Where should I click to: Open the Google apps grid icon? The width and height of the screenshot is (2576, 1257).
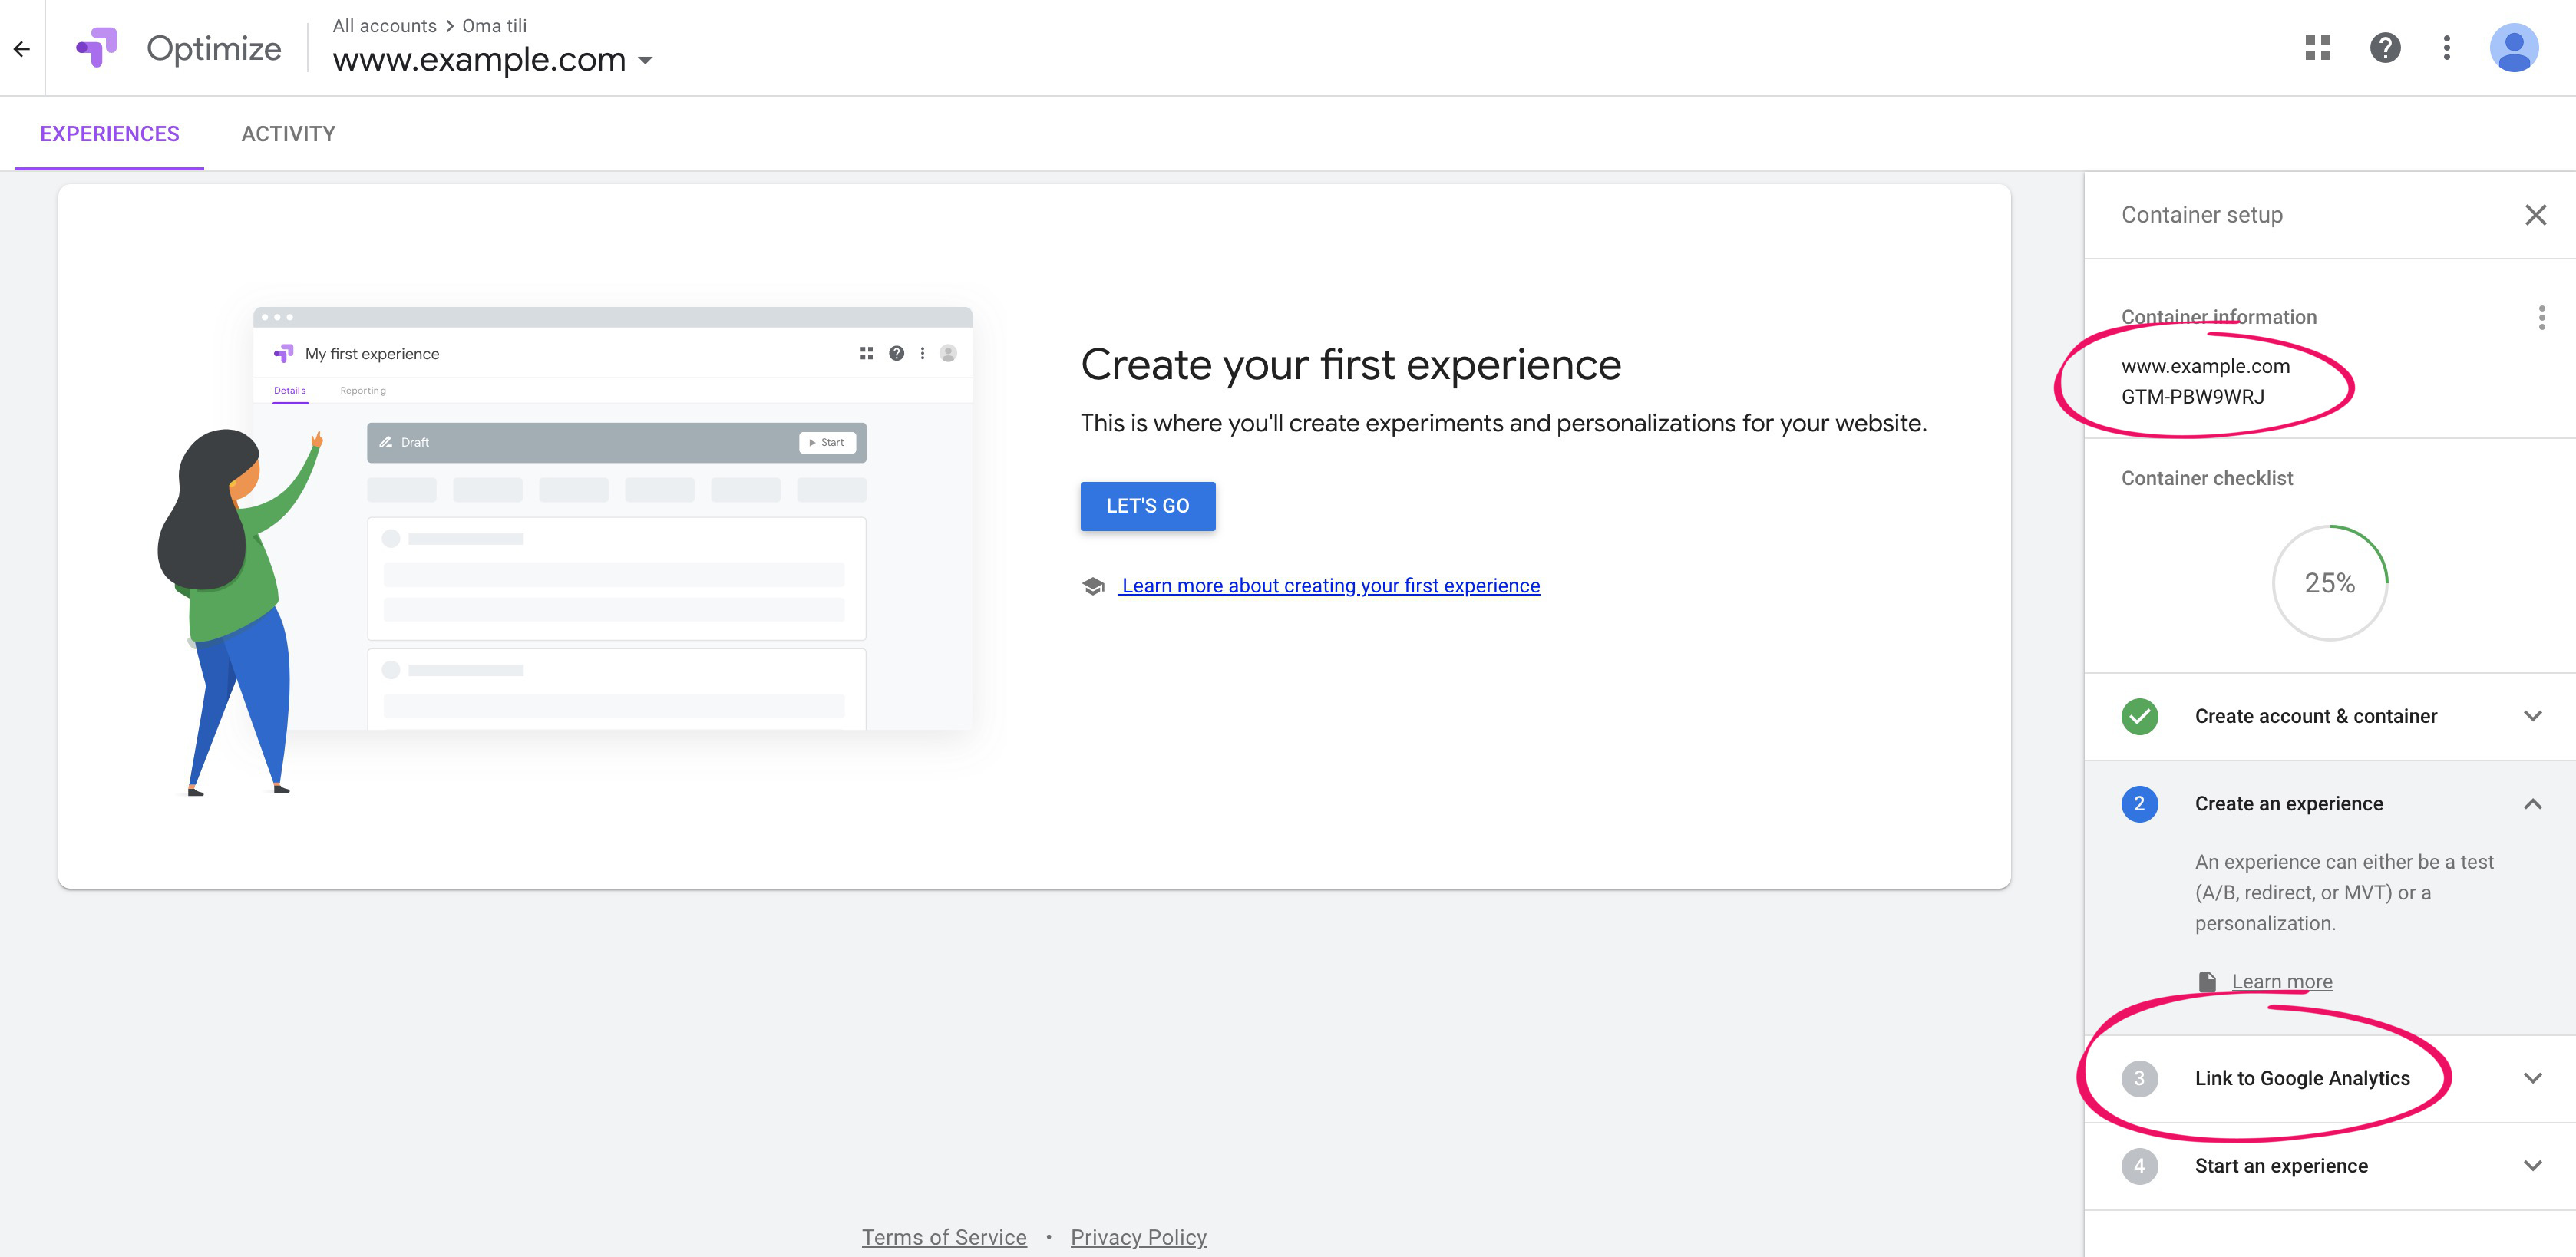tap(2317, 47)
